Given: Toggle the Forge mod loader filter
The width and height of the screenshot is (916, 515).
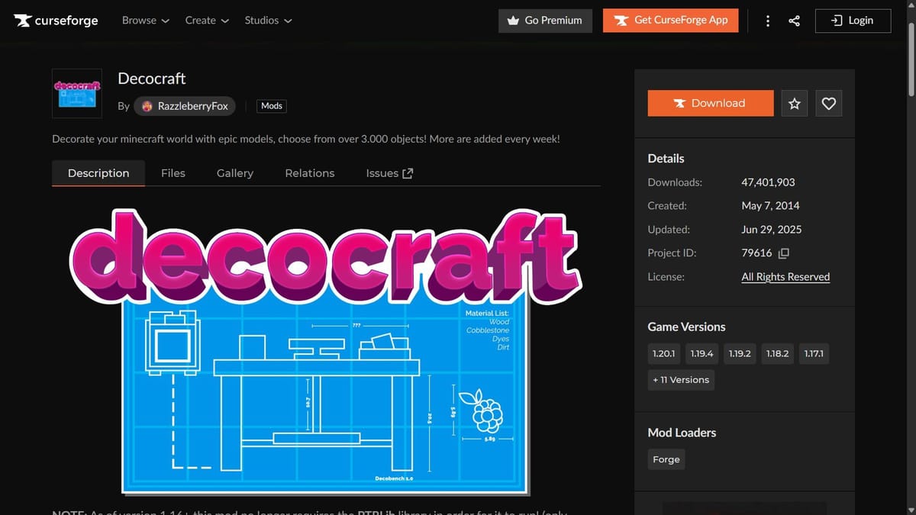Looking at the screenshot, I should tap(666, 459).
